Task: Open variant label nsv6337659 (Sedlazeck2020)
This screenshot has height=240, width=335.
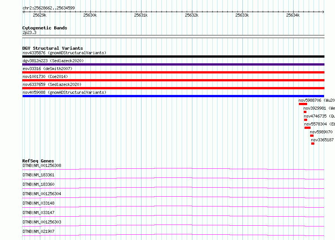Action: coord(52,84)
